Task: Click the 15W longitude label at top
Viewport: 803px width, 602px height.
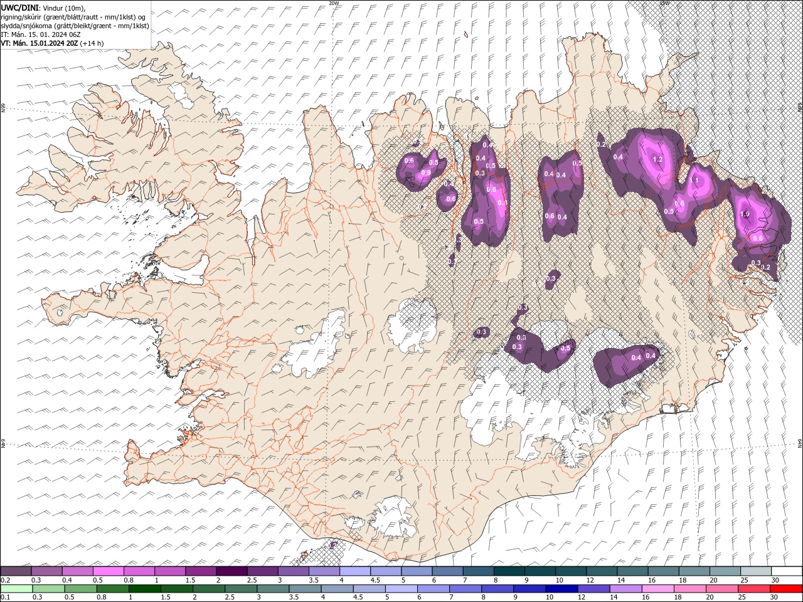Action: point(664,3)
